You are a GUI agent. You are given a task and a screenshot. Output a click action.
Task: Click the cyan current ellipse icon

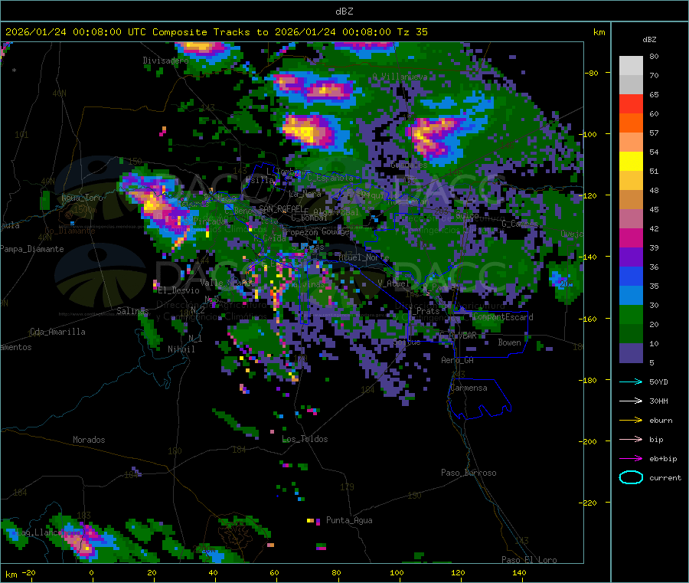[x=631, y=477]
